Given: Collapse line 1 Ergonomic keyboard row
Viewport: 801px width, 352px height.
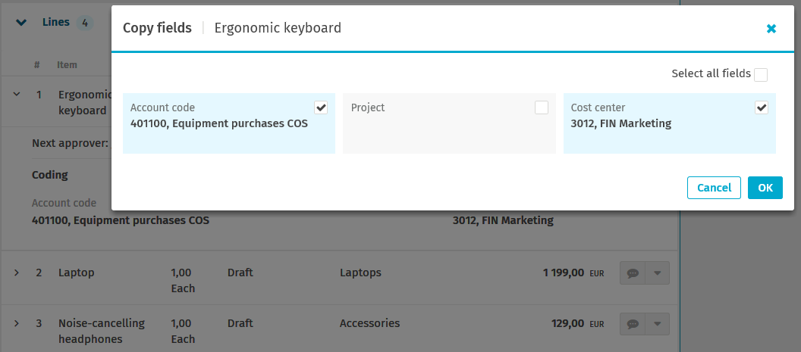Looking at the screenshot, I should click(x=16, y=95).
